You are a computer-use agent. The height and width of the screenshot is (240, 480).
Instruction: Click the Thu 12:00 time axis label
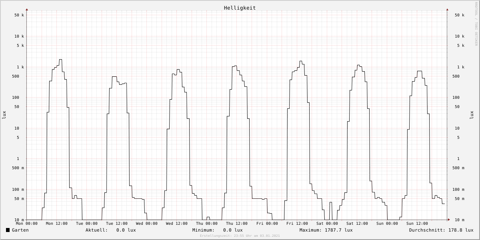[237, 224]
